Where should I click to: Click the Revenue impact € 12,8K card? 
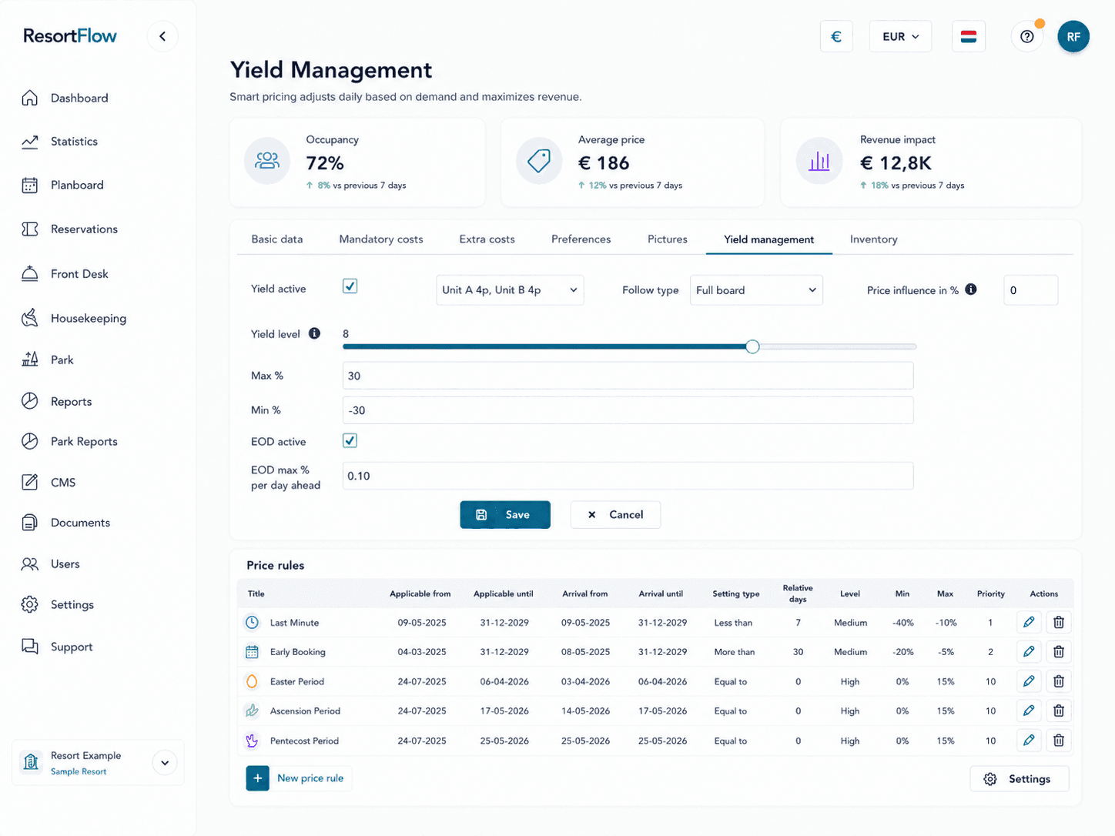tap(931, 162)
